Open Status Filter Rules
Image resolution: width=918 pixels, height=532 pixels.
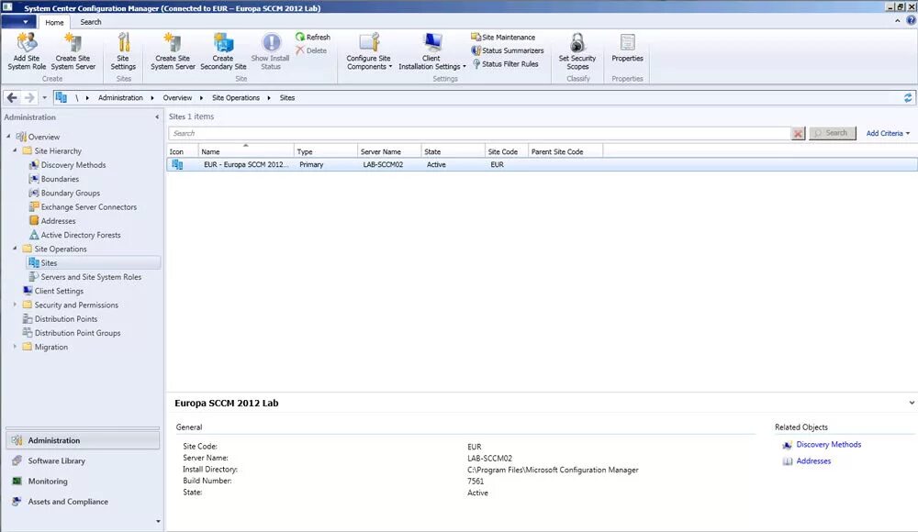(505, 64)
